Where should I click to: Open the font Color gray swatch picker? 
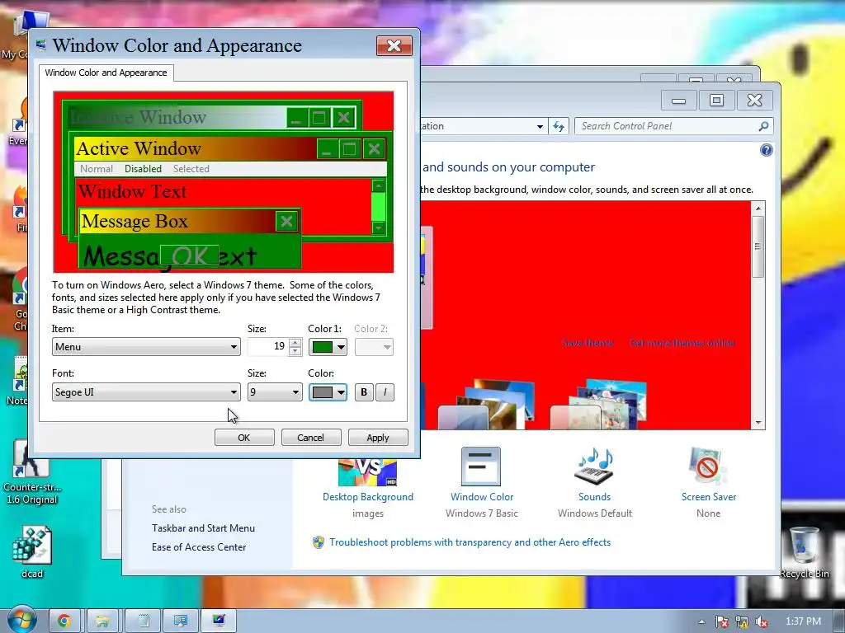(328, 392)
